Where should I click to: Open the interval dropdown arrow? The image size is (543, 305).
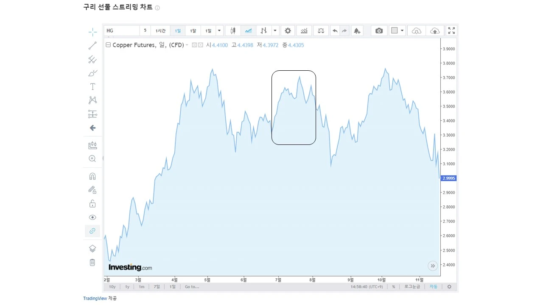click(219, 30)
